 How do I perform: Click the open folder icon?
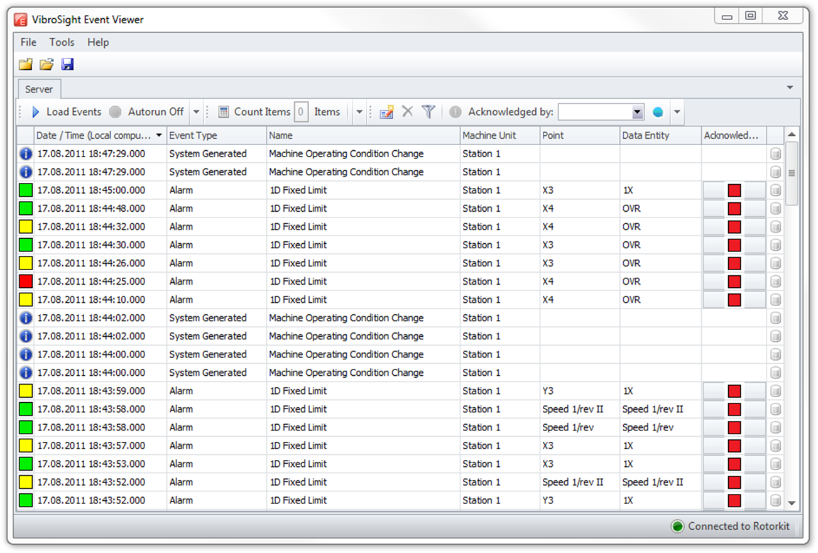[46, 64]
